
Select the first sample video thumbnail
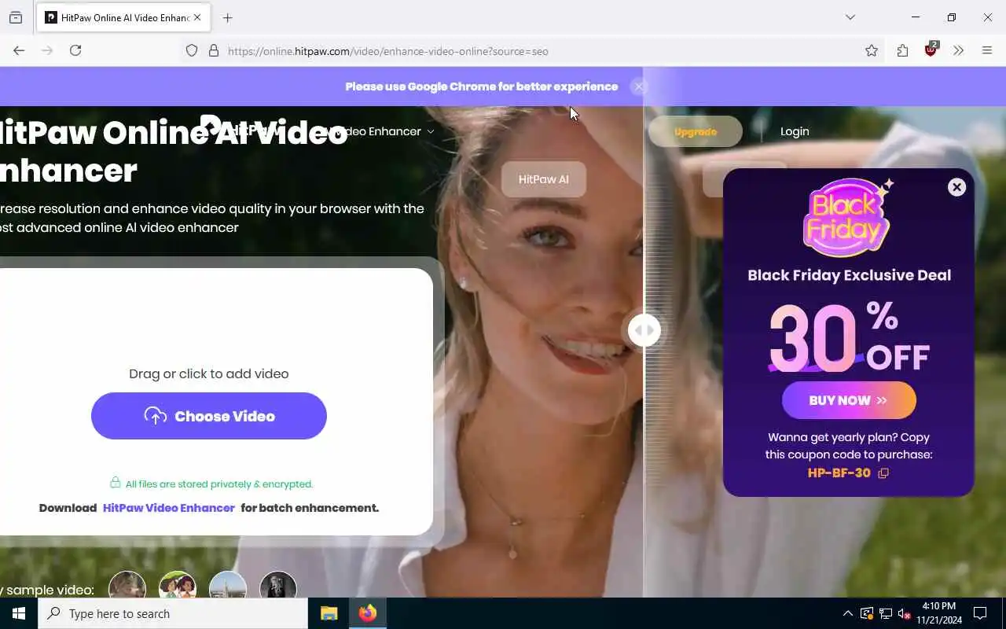(127, 584)
